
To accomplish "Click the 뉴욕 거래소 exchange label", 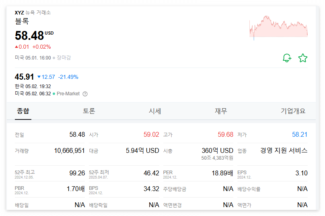I will click(38, 12).
